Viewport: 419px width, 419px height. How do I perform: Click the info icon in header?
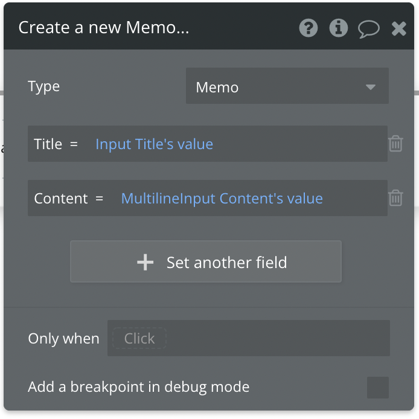coord(338,28)
